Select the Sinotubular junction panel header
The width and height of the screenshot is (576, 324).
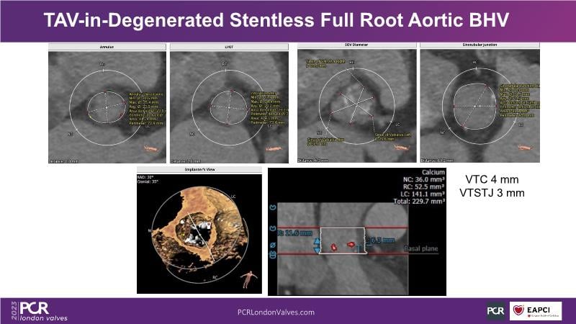(478, 46)
